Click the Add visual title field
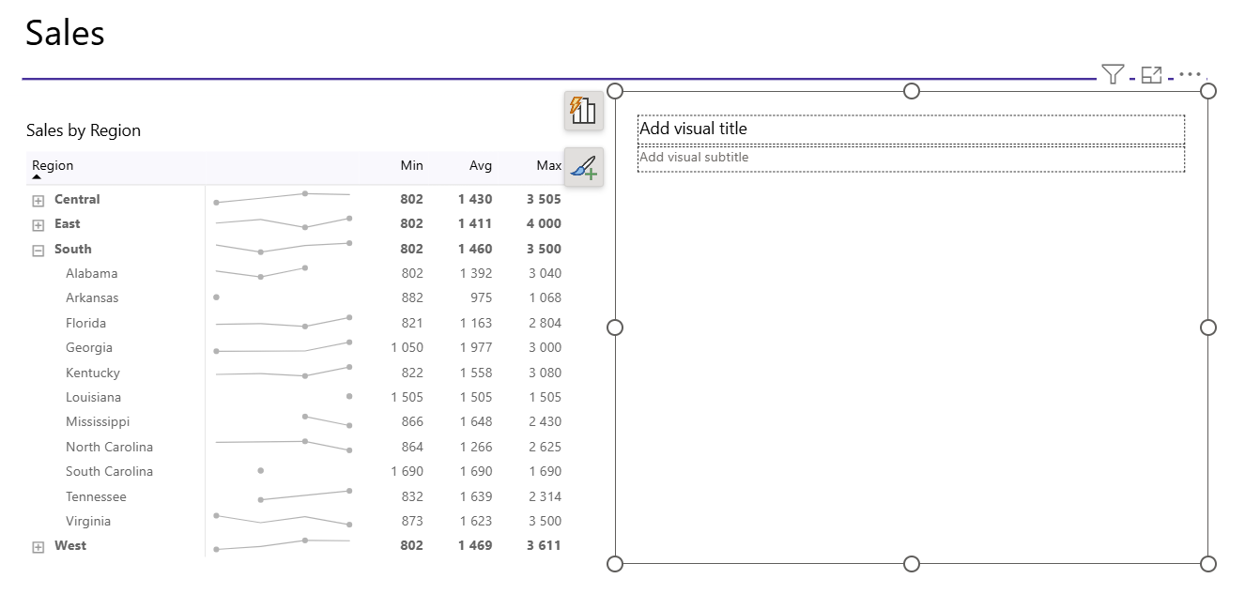 911,129
